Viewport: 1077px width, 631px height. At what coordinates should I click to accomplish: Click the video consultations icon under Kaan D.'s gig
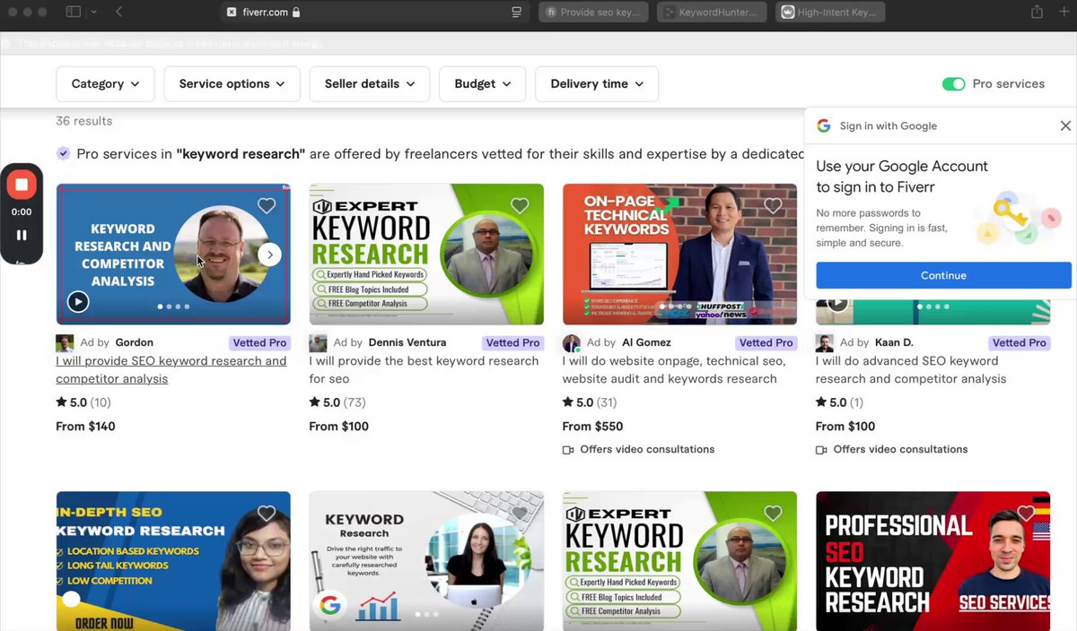[x=821, y=450]
